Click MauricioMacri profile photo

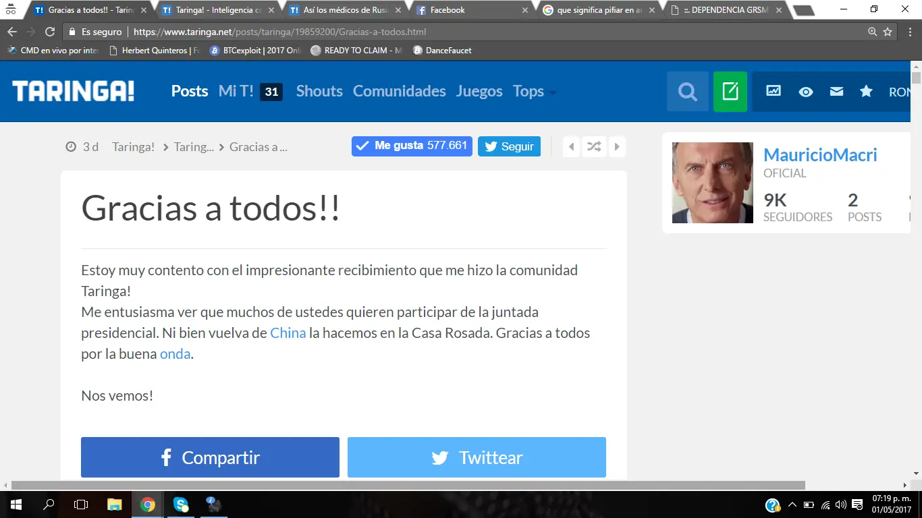tap(713, 183)
